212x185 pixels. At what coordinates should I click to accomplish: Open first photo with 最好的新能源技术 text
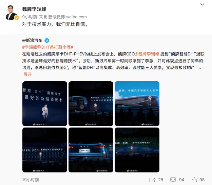(45, 104)
